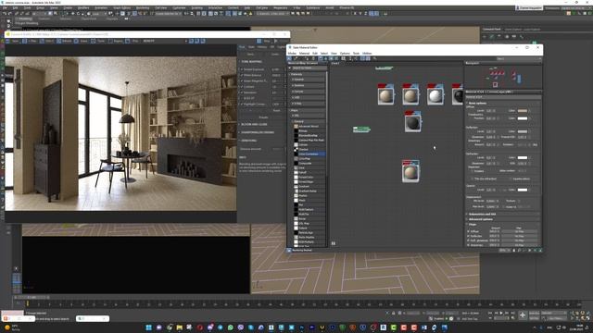The height and width of the screenshot is (333, 593).
Task: Select the Falloff map in browser list
Action: (309, 172)
